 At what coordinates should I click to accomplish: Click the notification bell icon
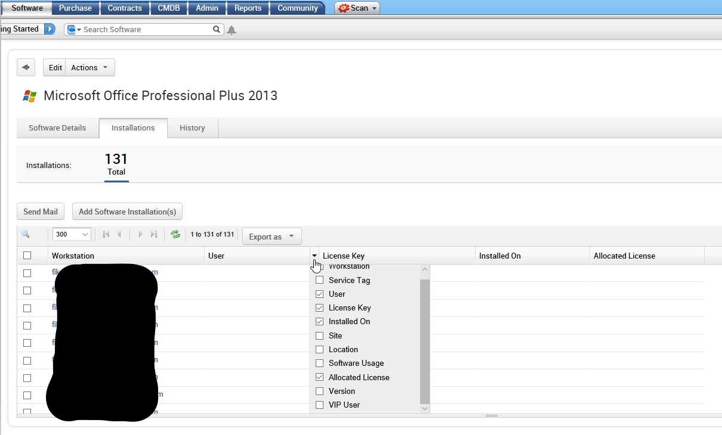point(232,30)
